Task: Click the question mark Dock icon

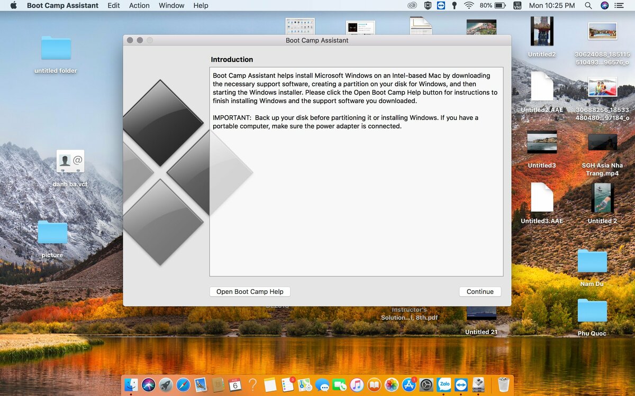Action: tap(252, 384)
